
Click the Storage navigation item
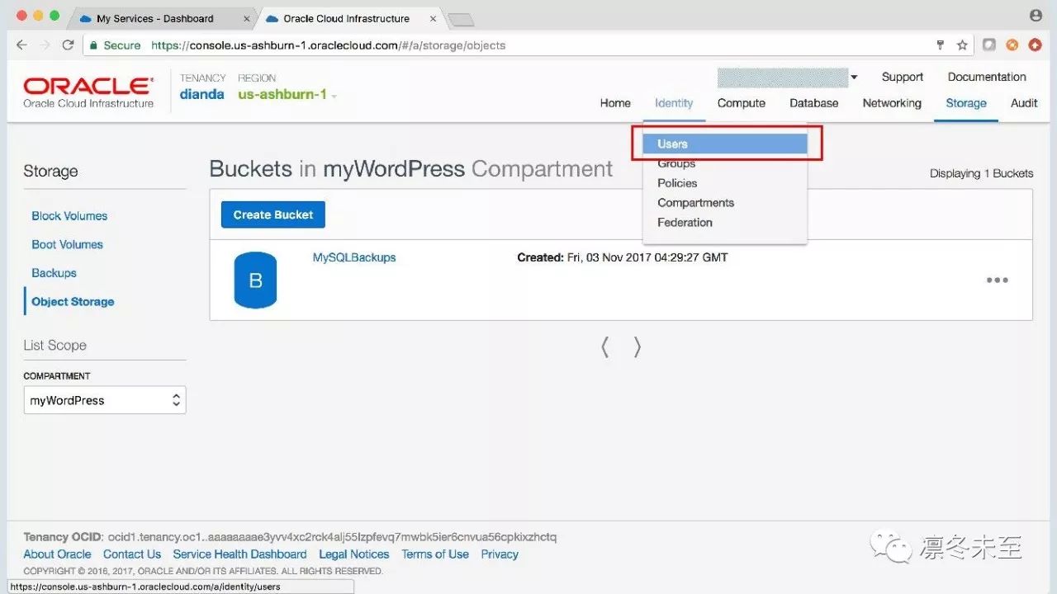pyautogui.click(x=966, y=103)
